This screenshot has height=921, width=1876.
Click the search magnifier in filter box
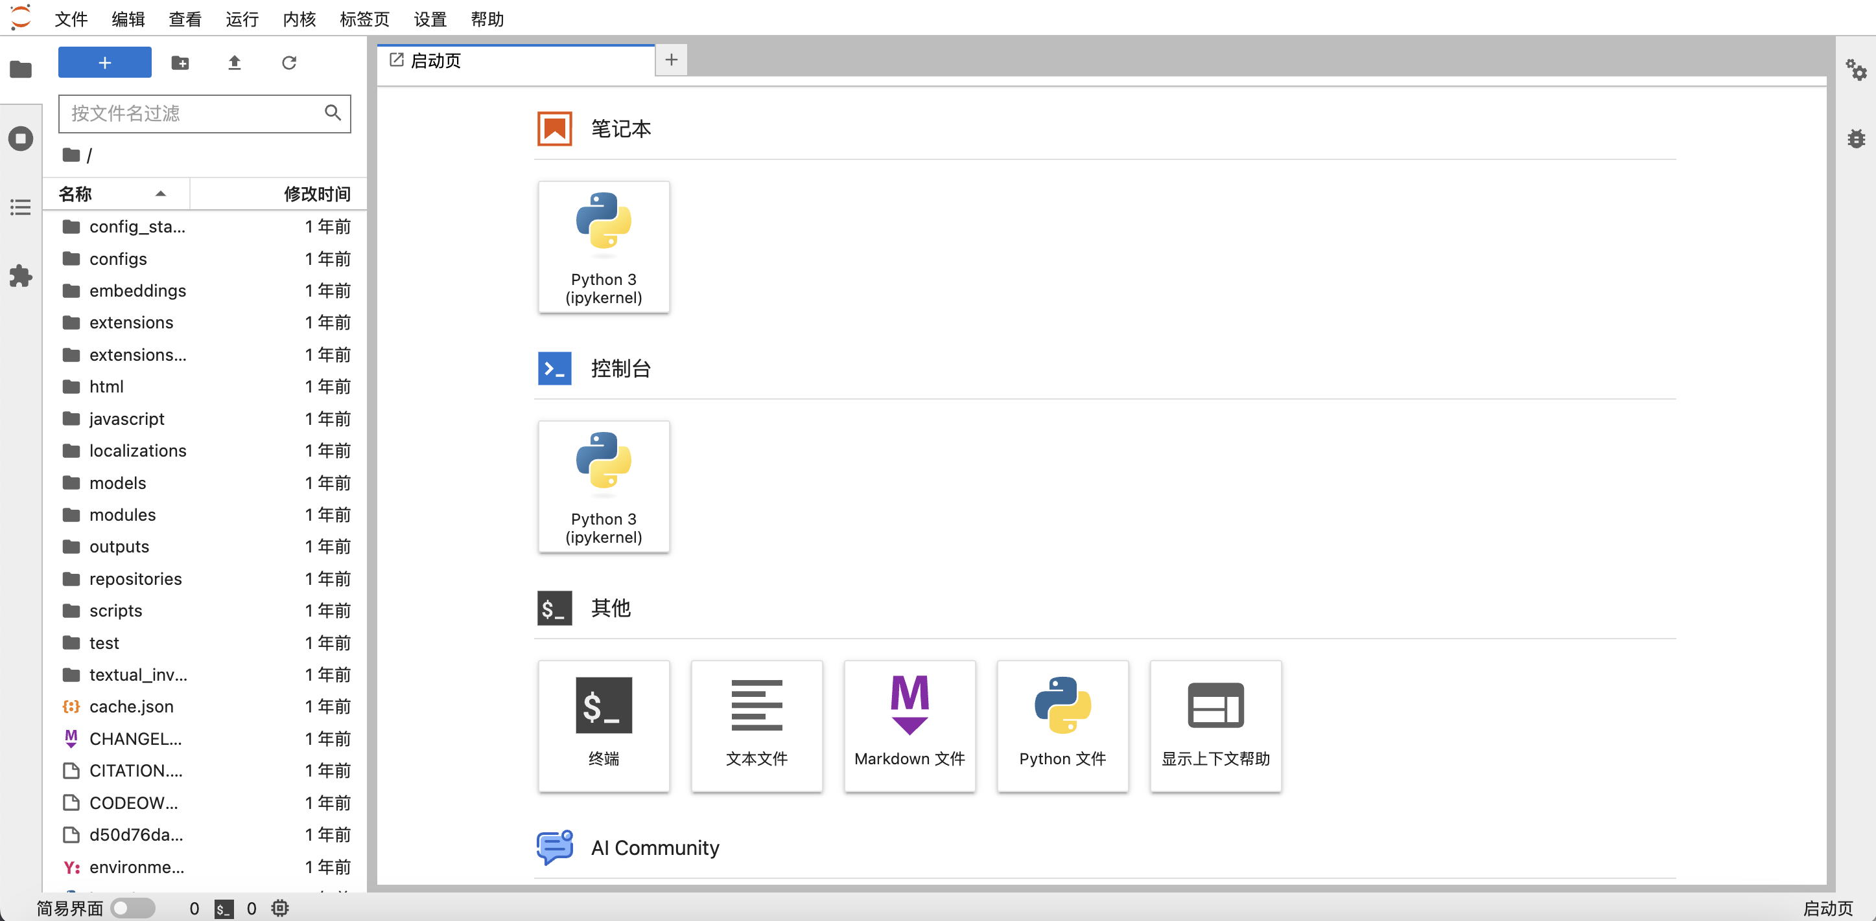[x=333, y=113]
